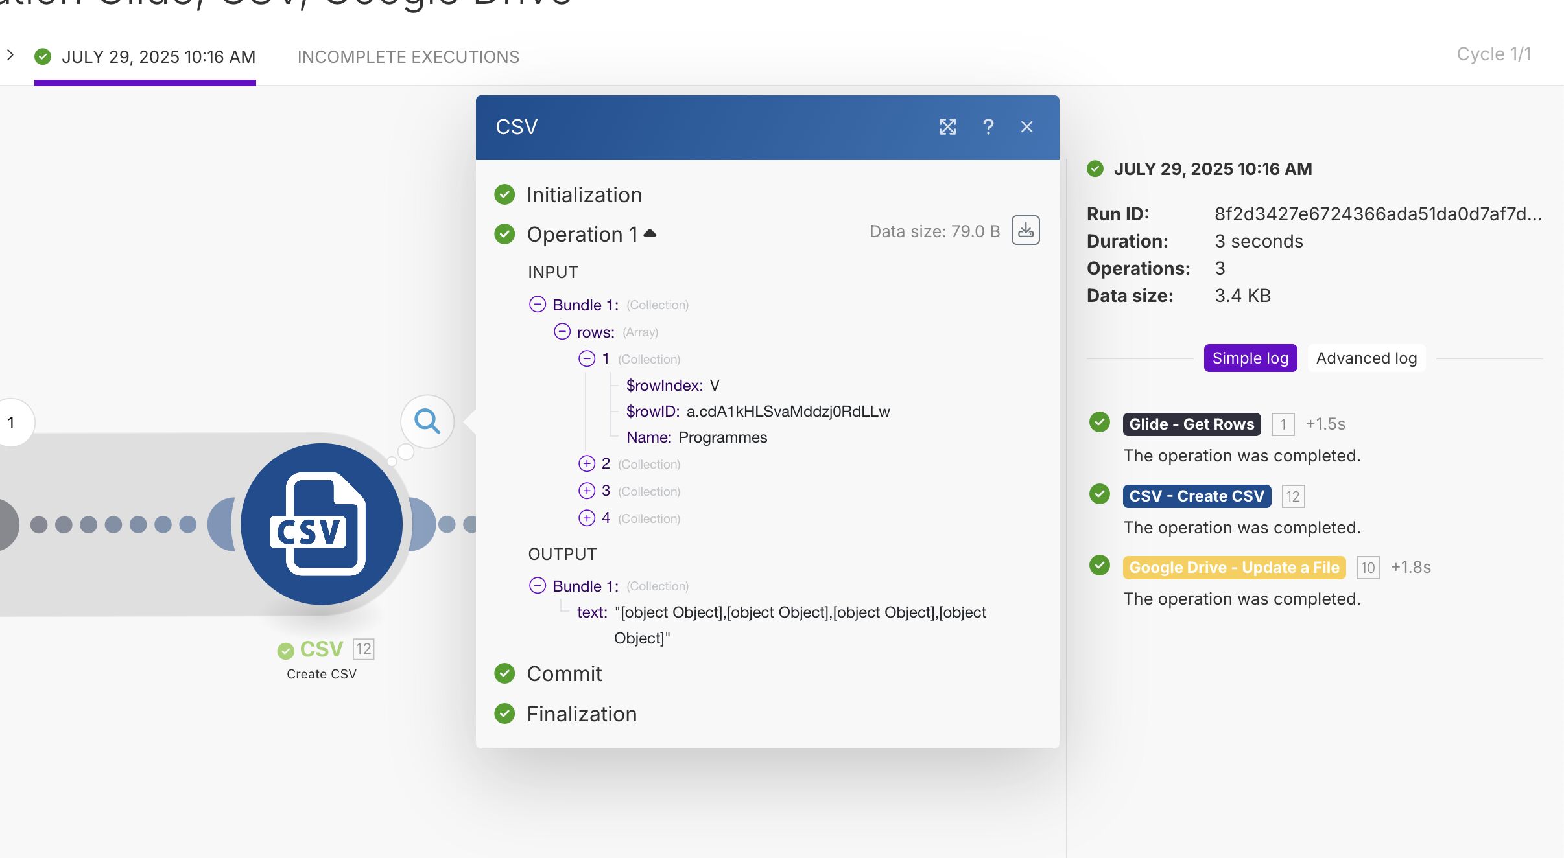Click the +1.5s timing of Glide entry
Viewport: 1564px width, 858px height.
coord(1325,424)
